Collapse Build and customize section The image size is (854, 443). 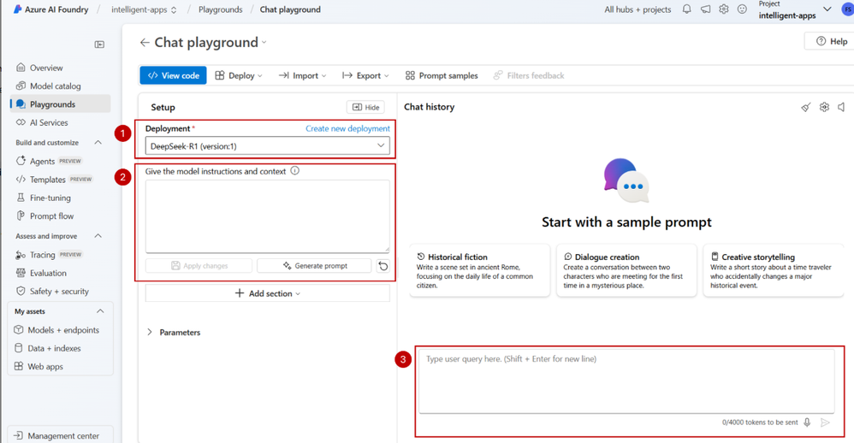click(x=98, y=143)
